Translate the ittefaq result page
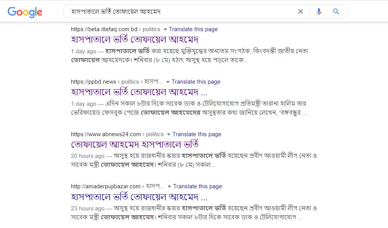 193,29
